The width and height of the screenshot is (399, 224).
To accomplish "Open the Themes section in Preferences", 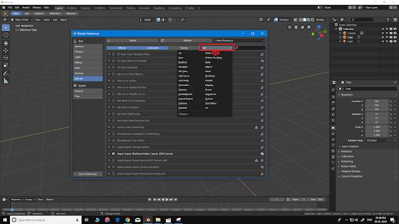I will coord(88,52).
